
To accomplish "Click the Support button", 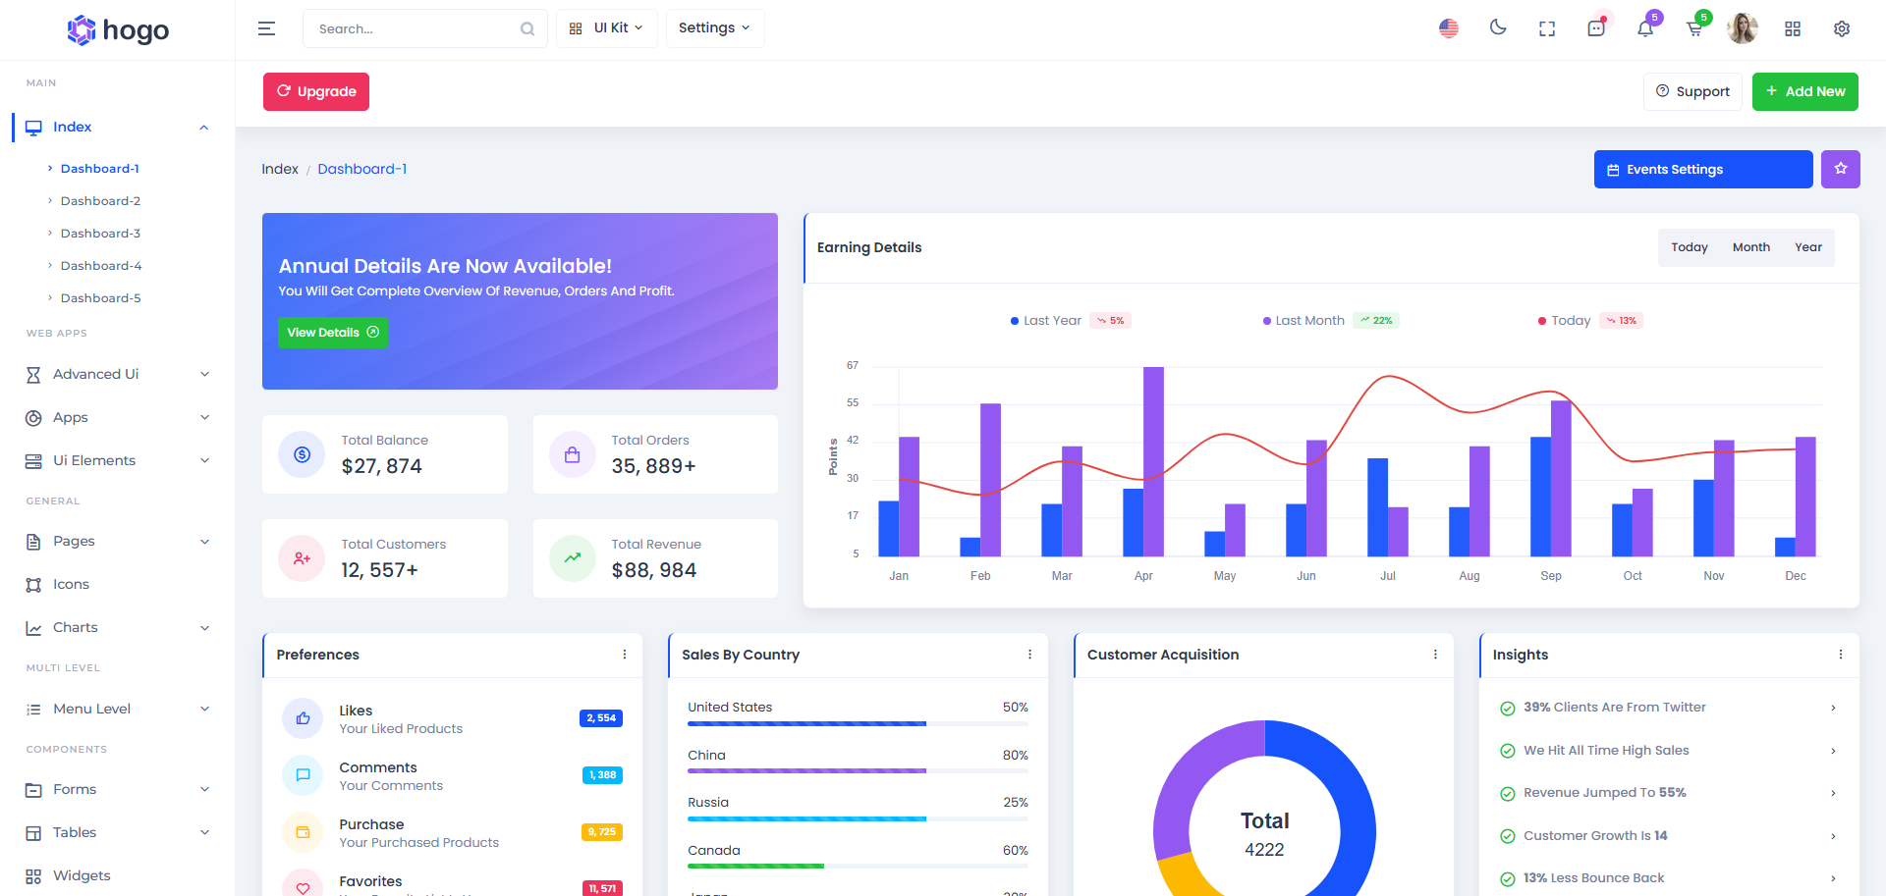I will (x=1692, y=91).
